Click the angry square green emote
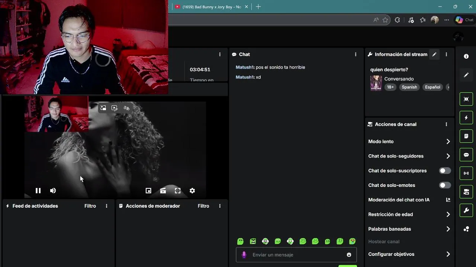This screenshot has width=476, height=267. pos(253,241)
